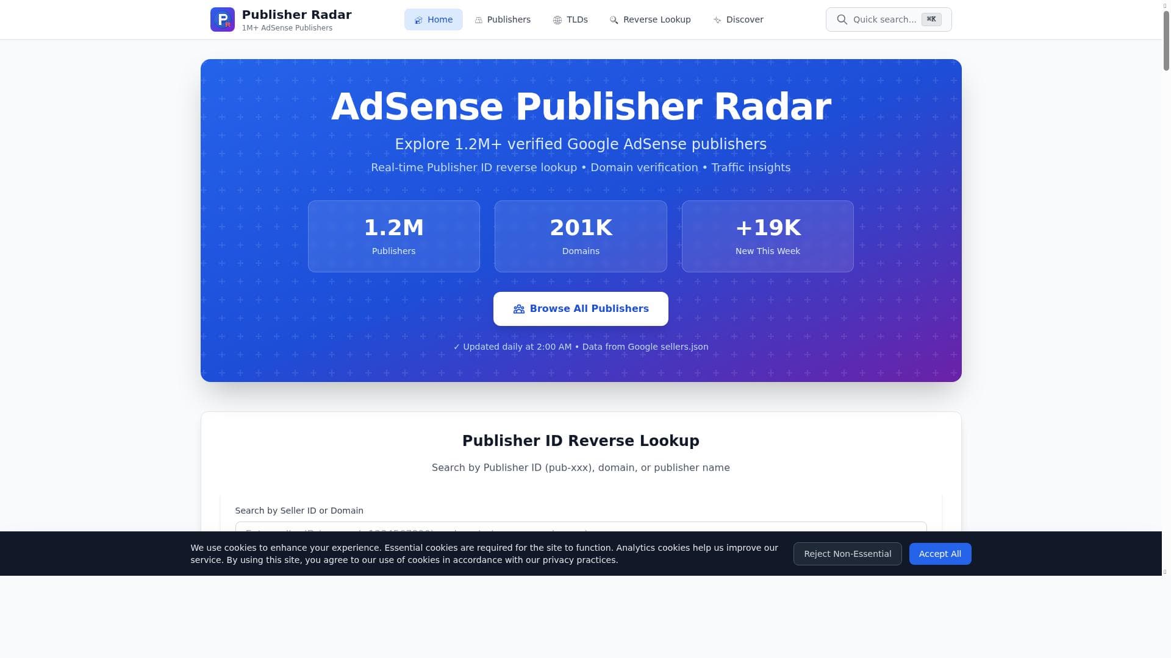Click the Publisher ID Reverse Lookup heading

[581, 441]
